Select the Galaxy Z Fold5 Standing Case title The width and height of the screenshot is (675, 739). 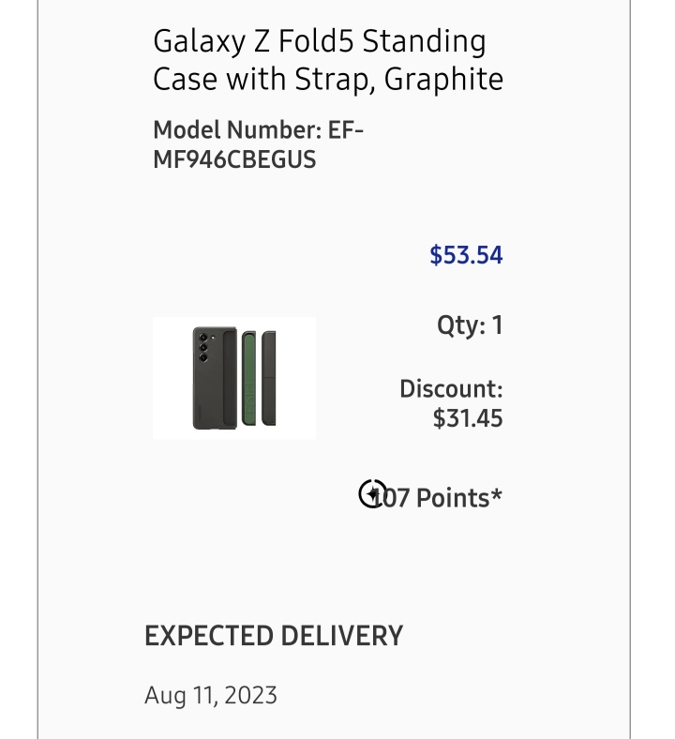(x=328, y=60)
